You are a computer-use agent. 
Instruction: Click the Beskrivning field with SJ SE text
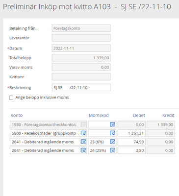pos(81,88)
